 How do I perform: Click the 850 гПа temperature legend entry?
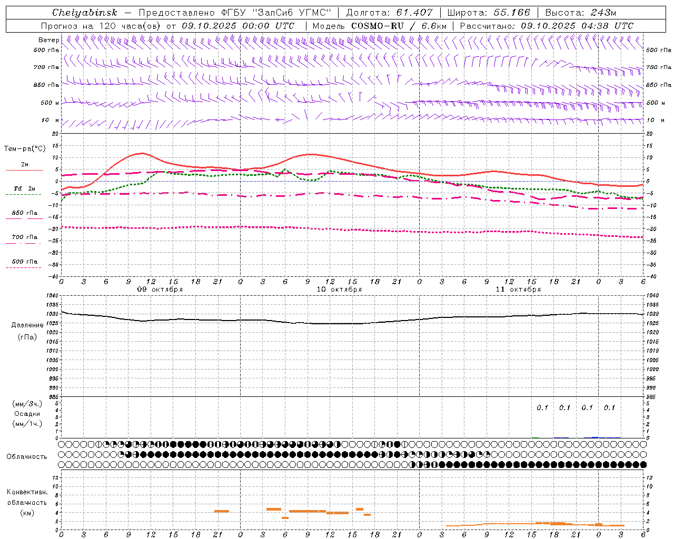click(25, 213)
